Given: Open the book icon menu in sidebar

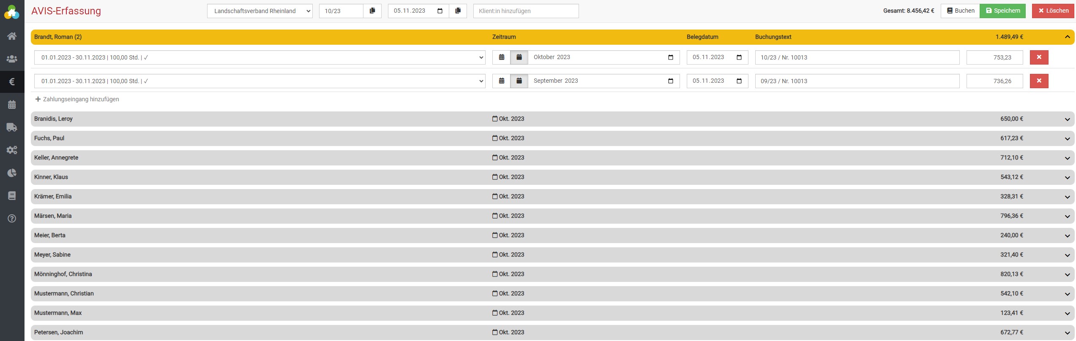Looking at the screenshot, I should click(x=12, y=196).
